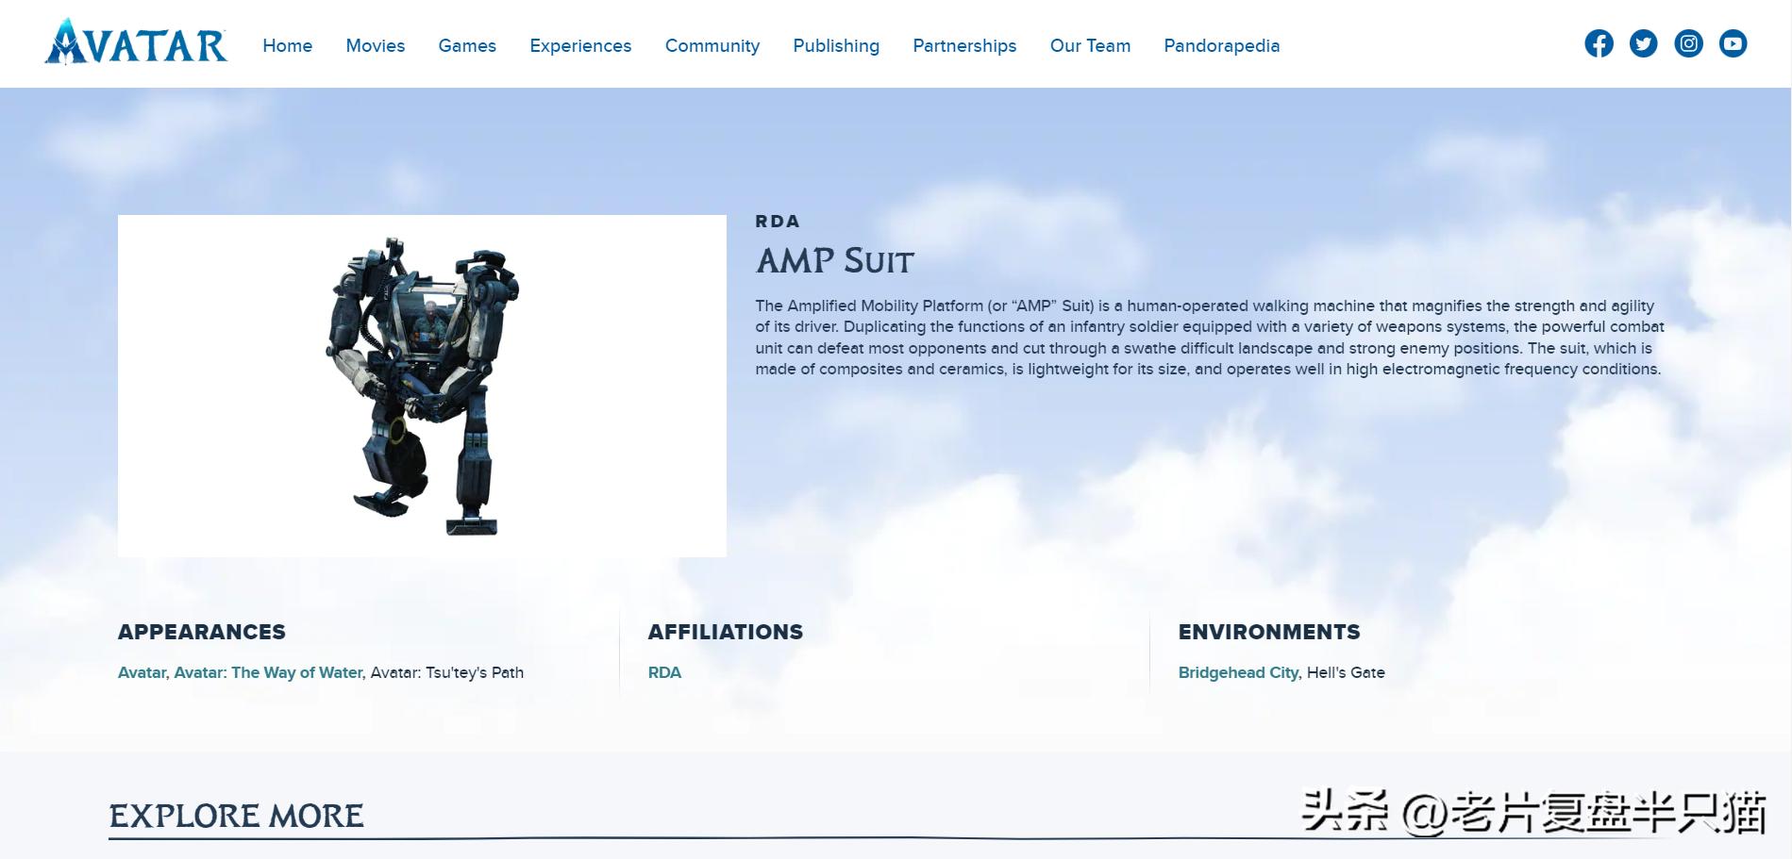
Task: Open the Avatar: The Way of Water link
Action: [x=268, y=672]
